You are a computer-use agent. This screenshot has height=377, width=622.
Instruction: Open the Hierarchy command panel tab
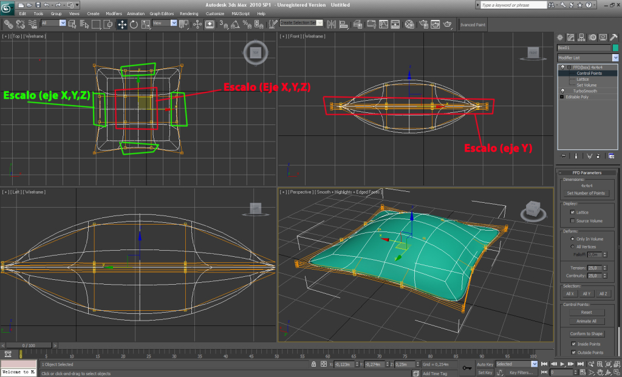pos(581,38)
